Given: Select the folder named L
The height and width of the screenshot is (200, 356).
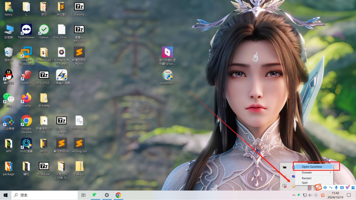Looking at the screenshot, I should pyautogui.click(x=26, y=9).
